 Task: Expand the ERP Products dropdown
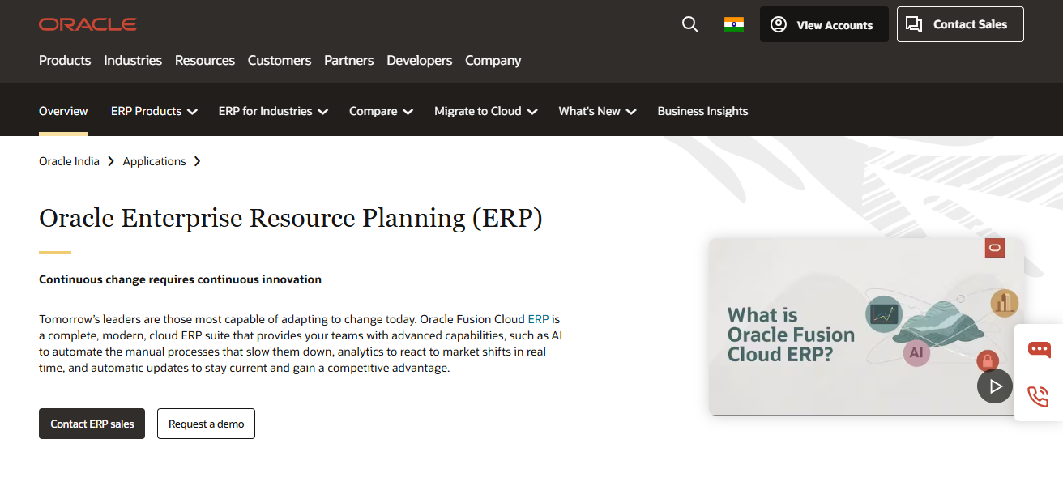pos(154,110)
